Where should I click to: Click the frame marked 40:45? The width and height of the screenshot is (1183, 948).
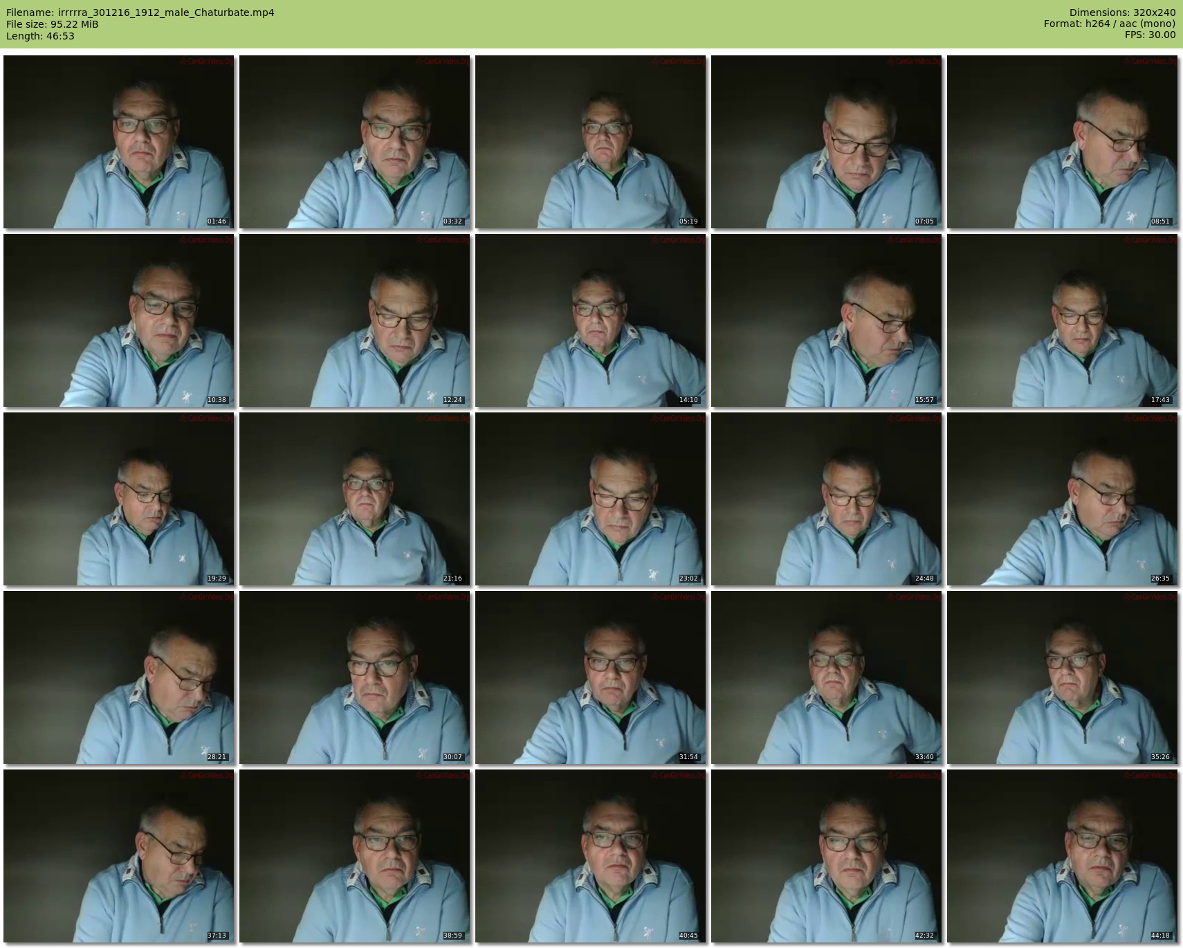591,856
